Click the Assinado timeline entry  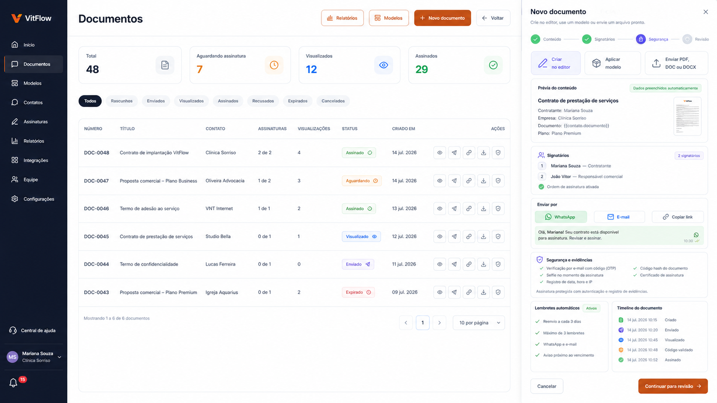coord(649,360)
